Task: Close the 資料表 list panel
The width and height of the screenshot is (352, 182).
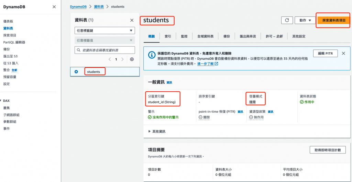Action: point(132,20)
